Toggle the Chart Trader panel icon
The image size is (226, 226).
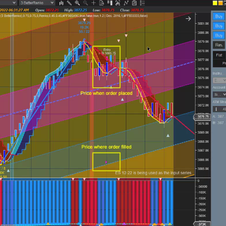[x=110, y=3]
